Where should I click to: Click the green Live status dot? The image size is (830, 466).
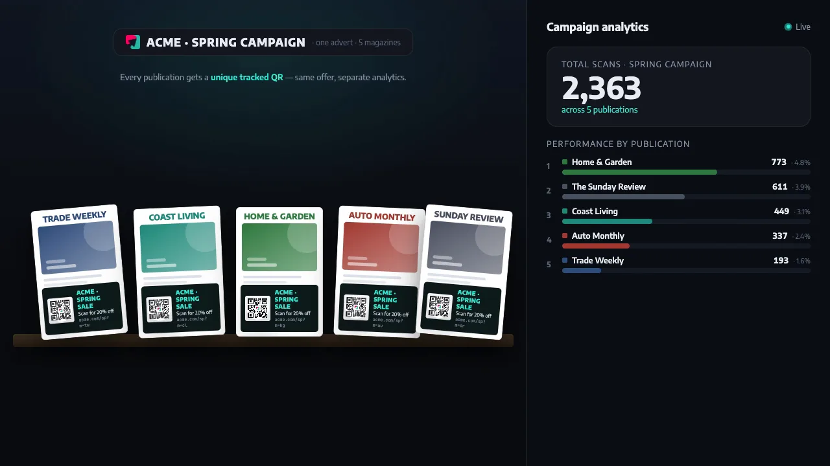[788, 27]
